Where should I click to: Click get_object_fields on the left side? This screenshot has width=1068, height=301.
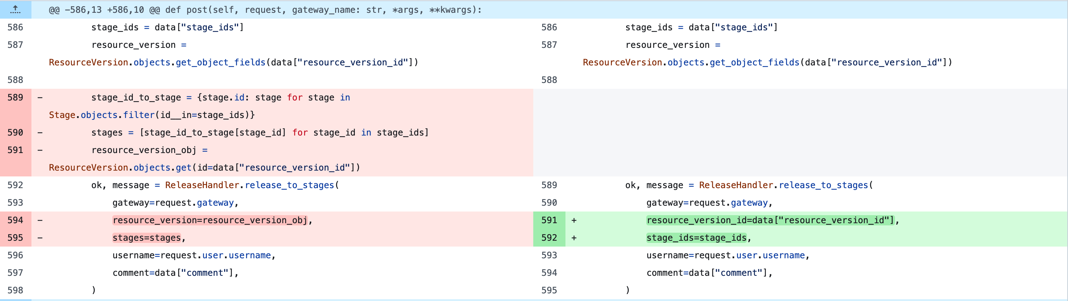click(220, 62)
